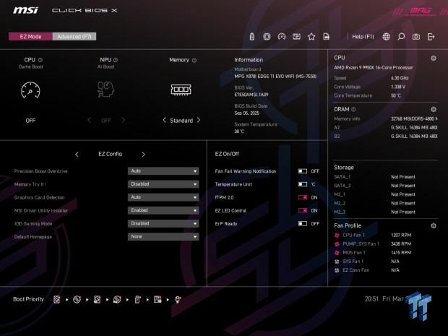Click the AMD Ryzen 9 9950X processor name
This screenshot has height=336, width=448.
point(374,68)
